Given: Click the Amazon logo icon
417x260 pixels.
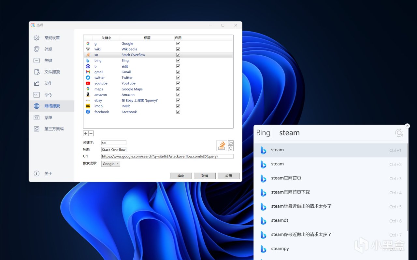Looking at the screenshot, I should [88, 95].
